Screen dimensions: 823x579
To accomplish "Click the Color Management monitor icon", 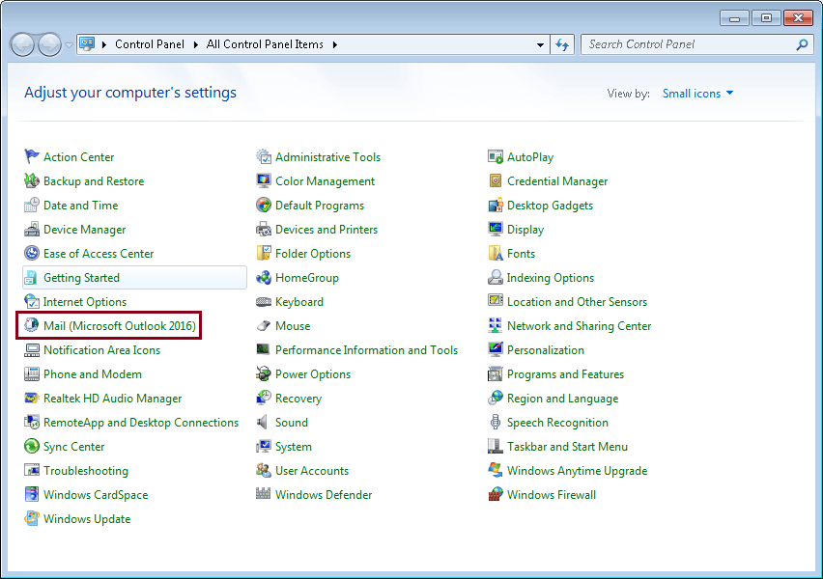I will [x=264, y=180].
